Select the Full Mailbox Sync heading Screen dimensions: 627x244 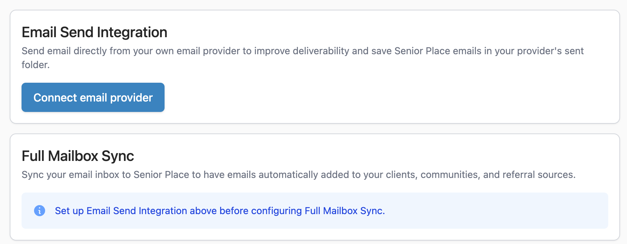[78, 156]
